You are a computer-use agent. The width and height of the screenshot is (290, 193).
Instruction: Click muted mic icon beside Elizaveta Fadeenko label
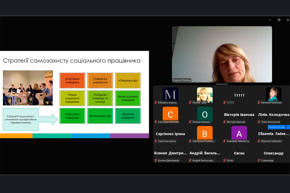coord(259,141)
